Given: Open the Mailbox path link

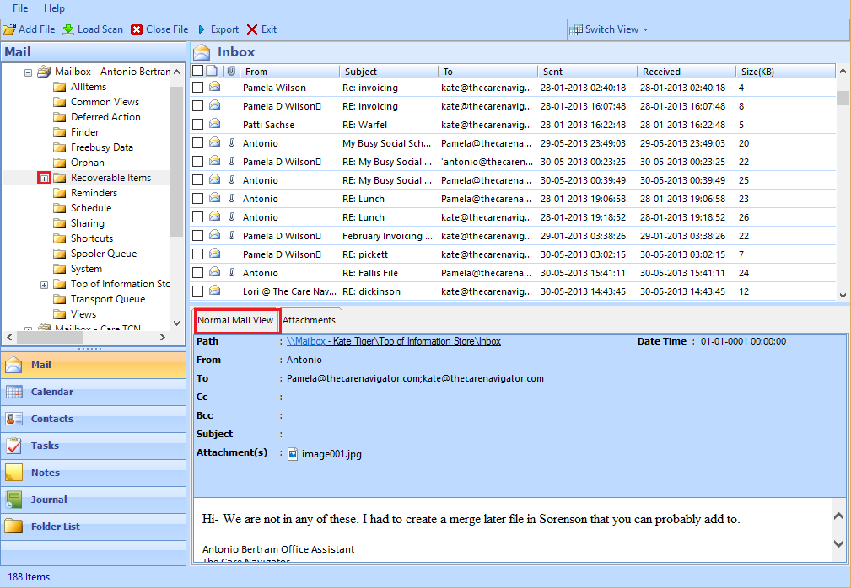Looking at the screenshot, I should pos(394,341).
